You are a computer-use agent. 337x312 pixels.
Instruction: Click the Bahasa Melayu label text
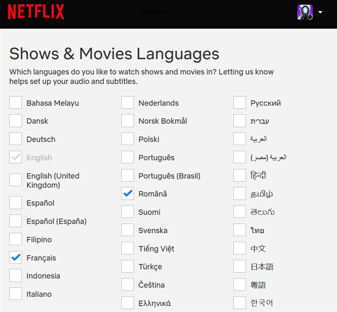pos(53,103)
